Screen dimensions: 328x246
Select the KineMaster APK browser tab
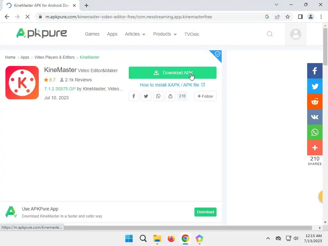pyautogui.click(x=40, y=5)
